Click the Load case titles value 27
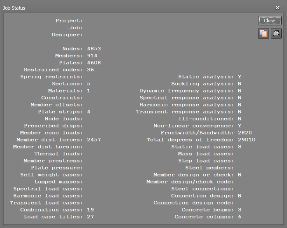This screenshot has width=287, height=228. pos(90,217)
